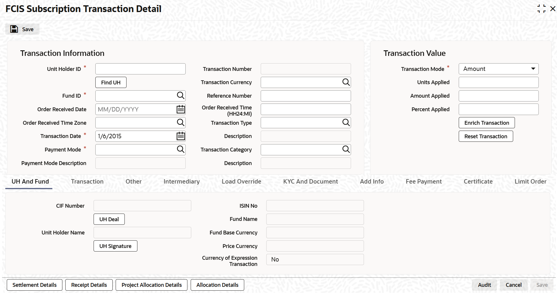Switch to the Transaction tab
The image size is (557, 293).
click(87, 182)
